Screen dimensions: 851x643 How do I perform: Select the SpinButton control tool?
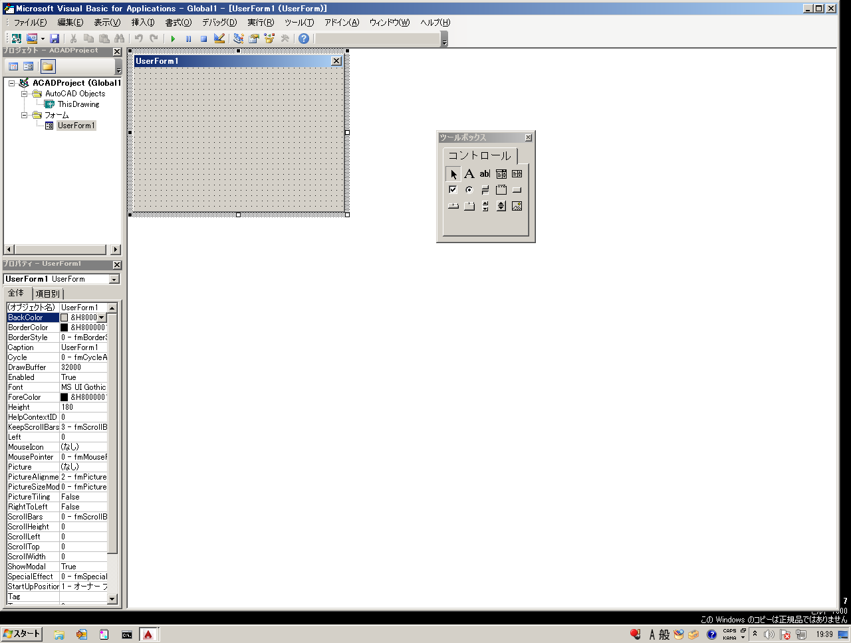point(501,206)
